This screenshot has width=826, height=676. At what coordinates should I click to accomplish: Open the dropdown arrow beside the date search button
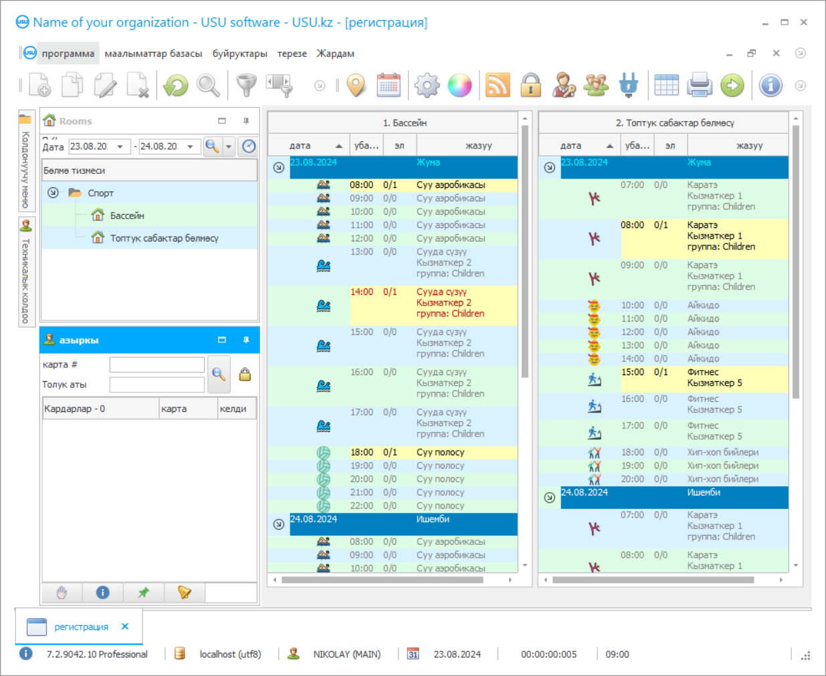pyautogui.click(x=229, y=146)
